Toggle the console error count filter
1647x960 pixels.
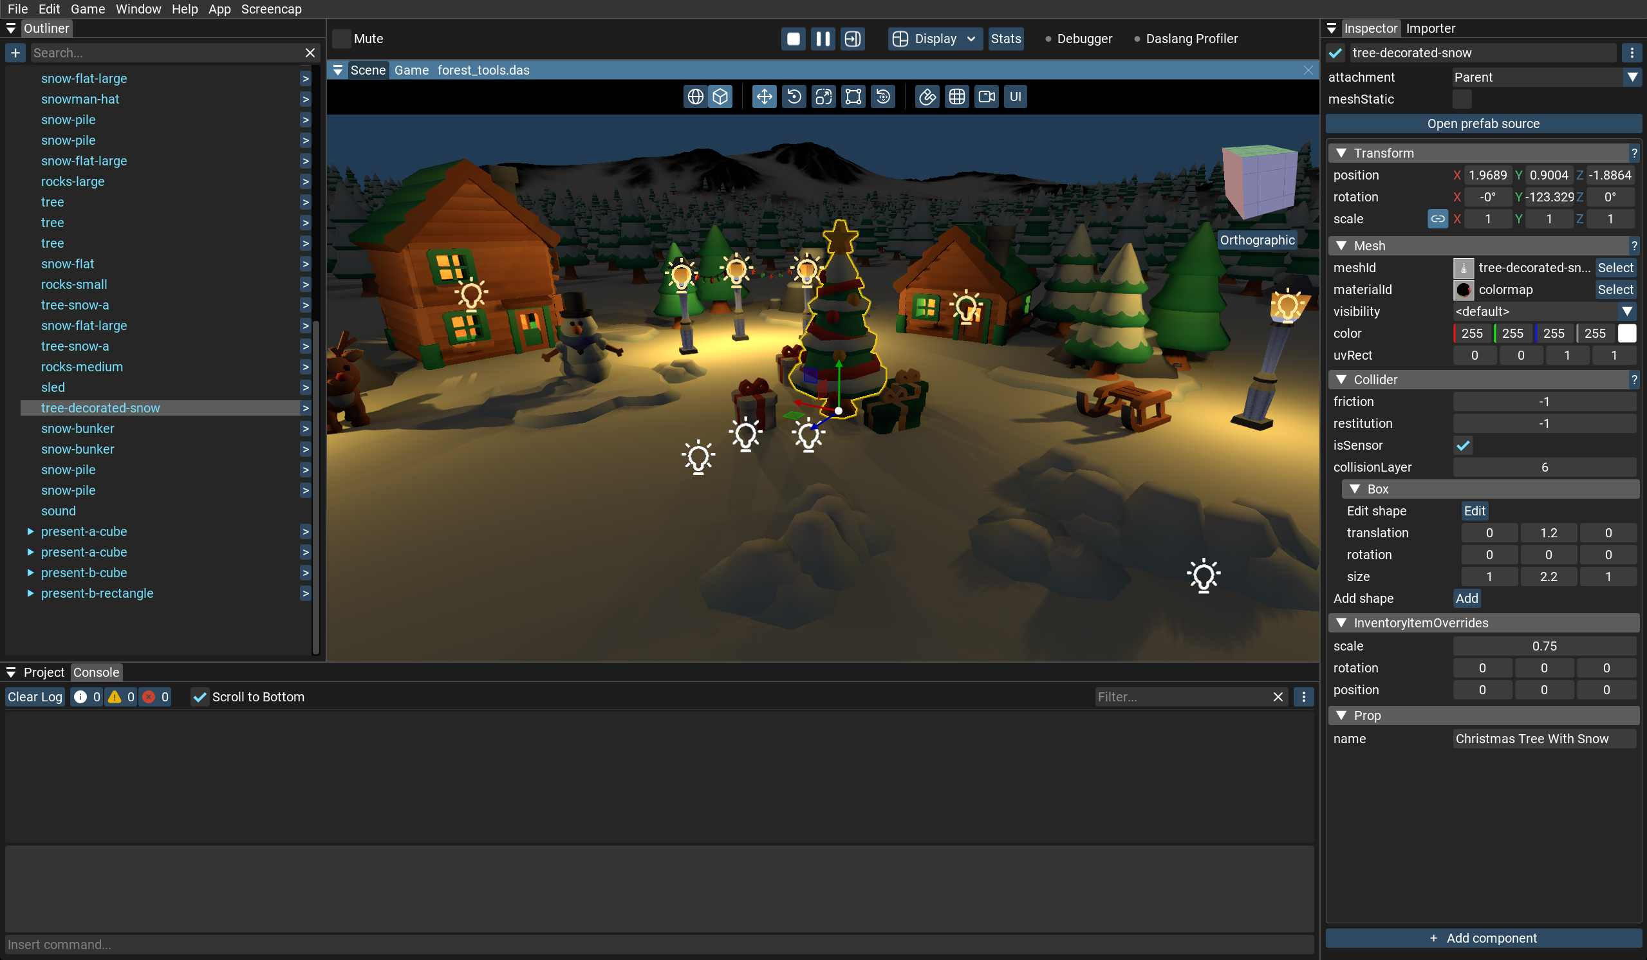(156, 697)
